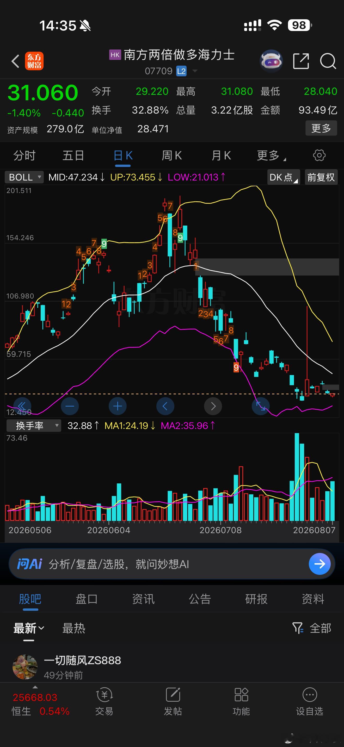Tap the 单位净值 value 28.471
This screenshot has width=344, height=747.
[153, 129]
